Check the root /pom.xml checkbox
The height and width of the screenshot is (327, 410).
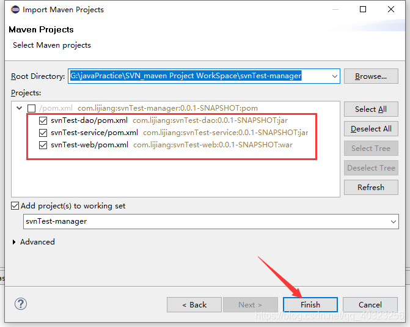coord(31,108)
